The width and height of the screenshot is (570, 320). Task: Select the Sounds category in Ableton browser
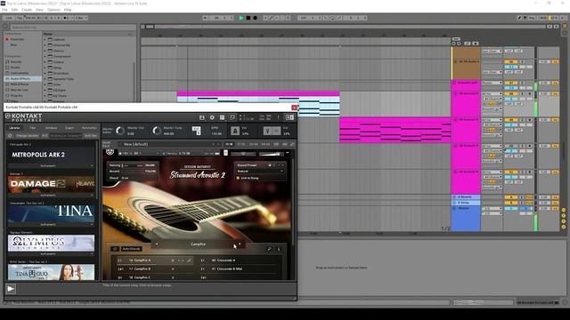click(x=15, y=61)
